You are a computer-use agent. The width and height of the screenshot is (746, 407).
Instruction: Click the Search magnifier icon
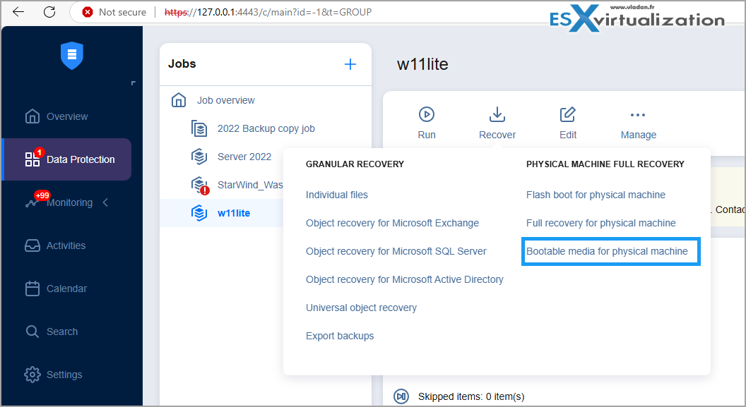tap(32, 332)
